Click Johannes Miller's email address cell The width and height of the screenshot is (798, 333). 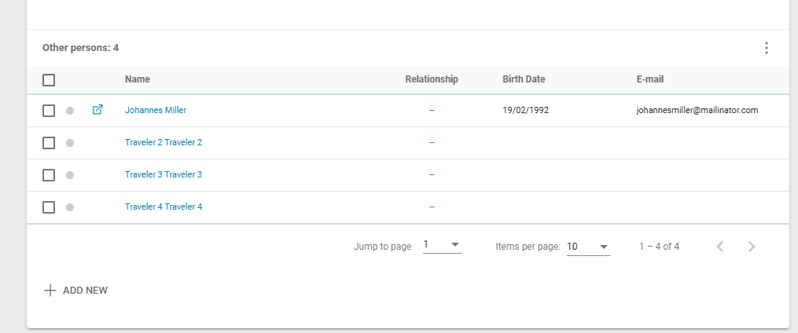[697, 111]
